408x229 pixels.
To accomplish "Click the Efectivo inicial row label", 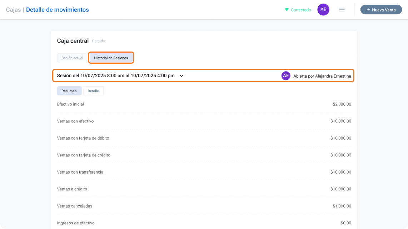I will [x=70, y=104].
